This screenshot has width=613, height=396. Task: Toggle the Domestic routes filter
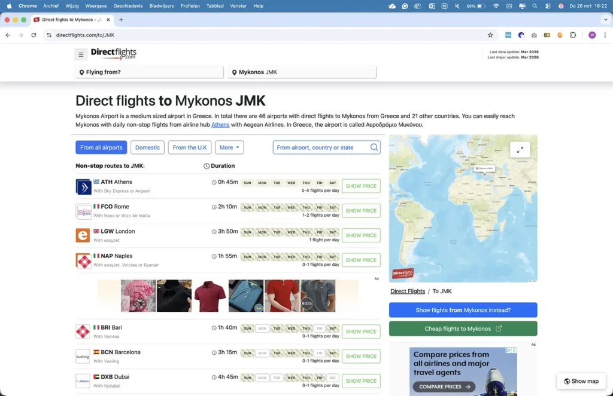147,148
